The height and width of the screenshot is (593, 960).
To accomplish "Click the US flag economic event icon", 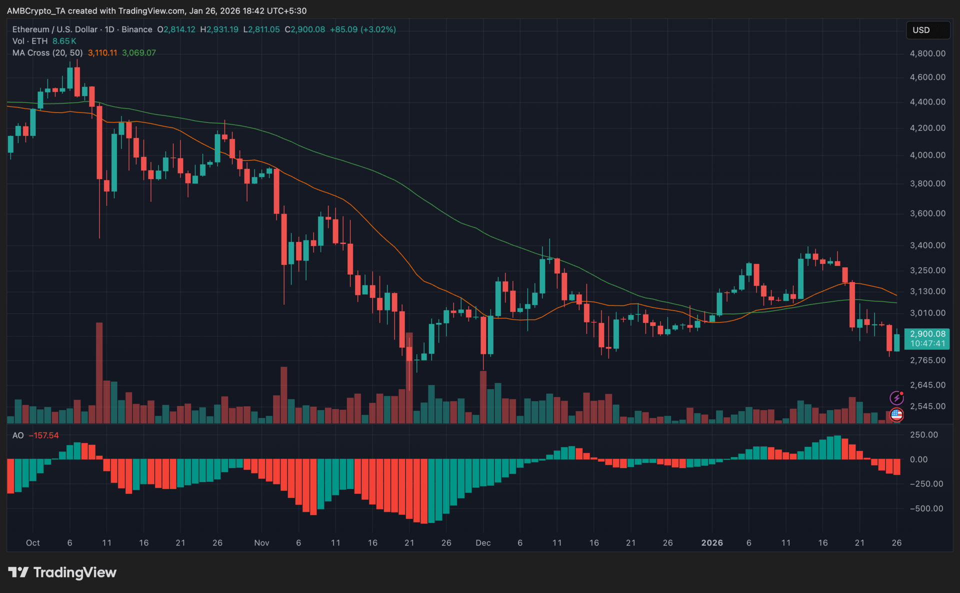I will point(896,414).
